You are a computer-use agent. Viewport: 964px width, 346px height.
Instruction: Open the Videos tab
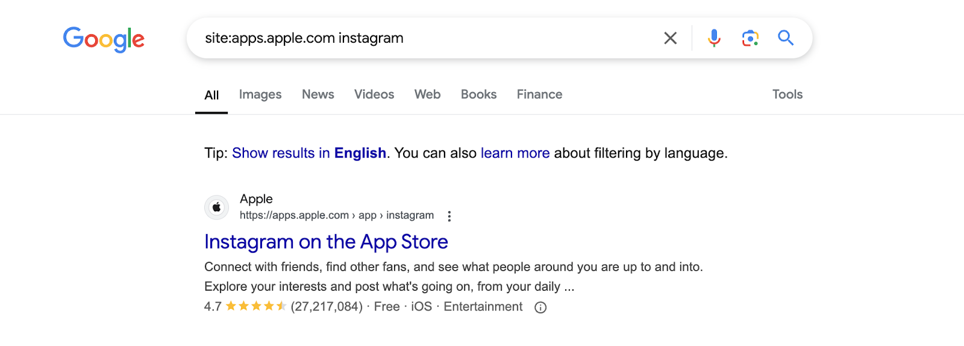374,94
